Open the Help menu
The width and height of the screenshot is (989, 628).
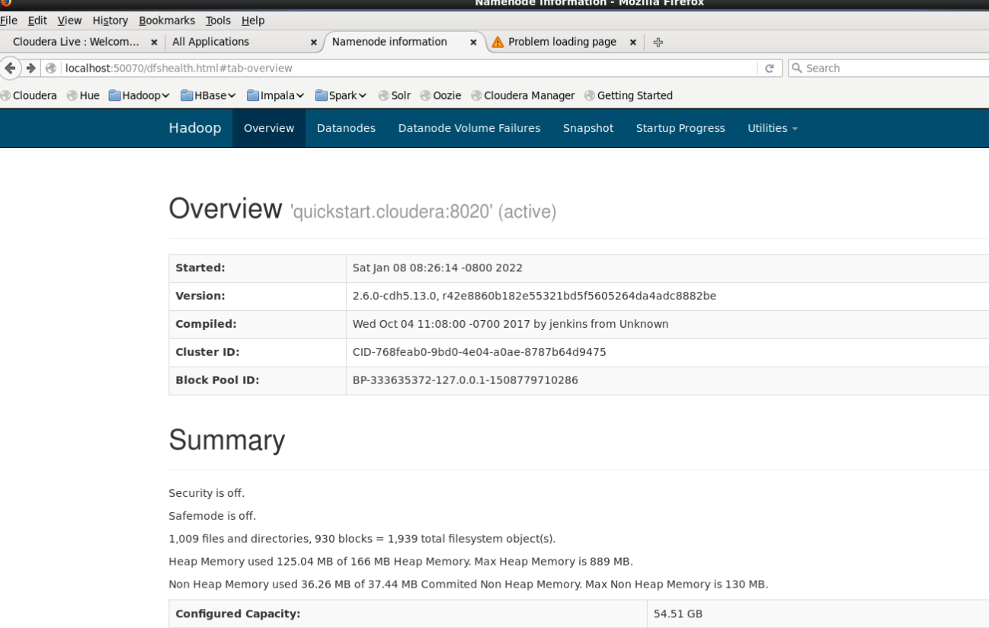[x=253, y=21]
